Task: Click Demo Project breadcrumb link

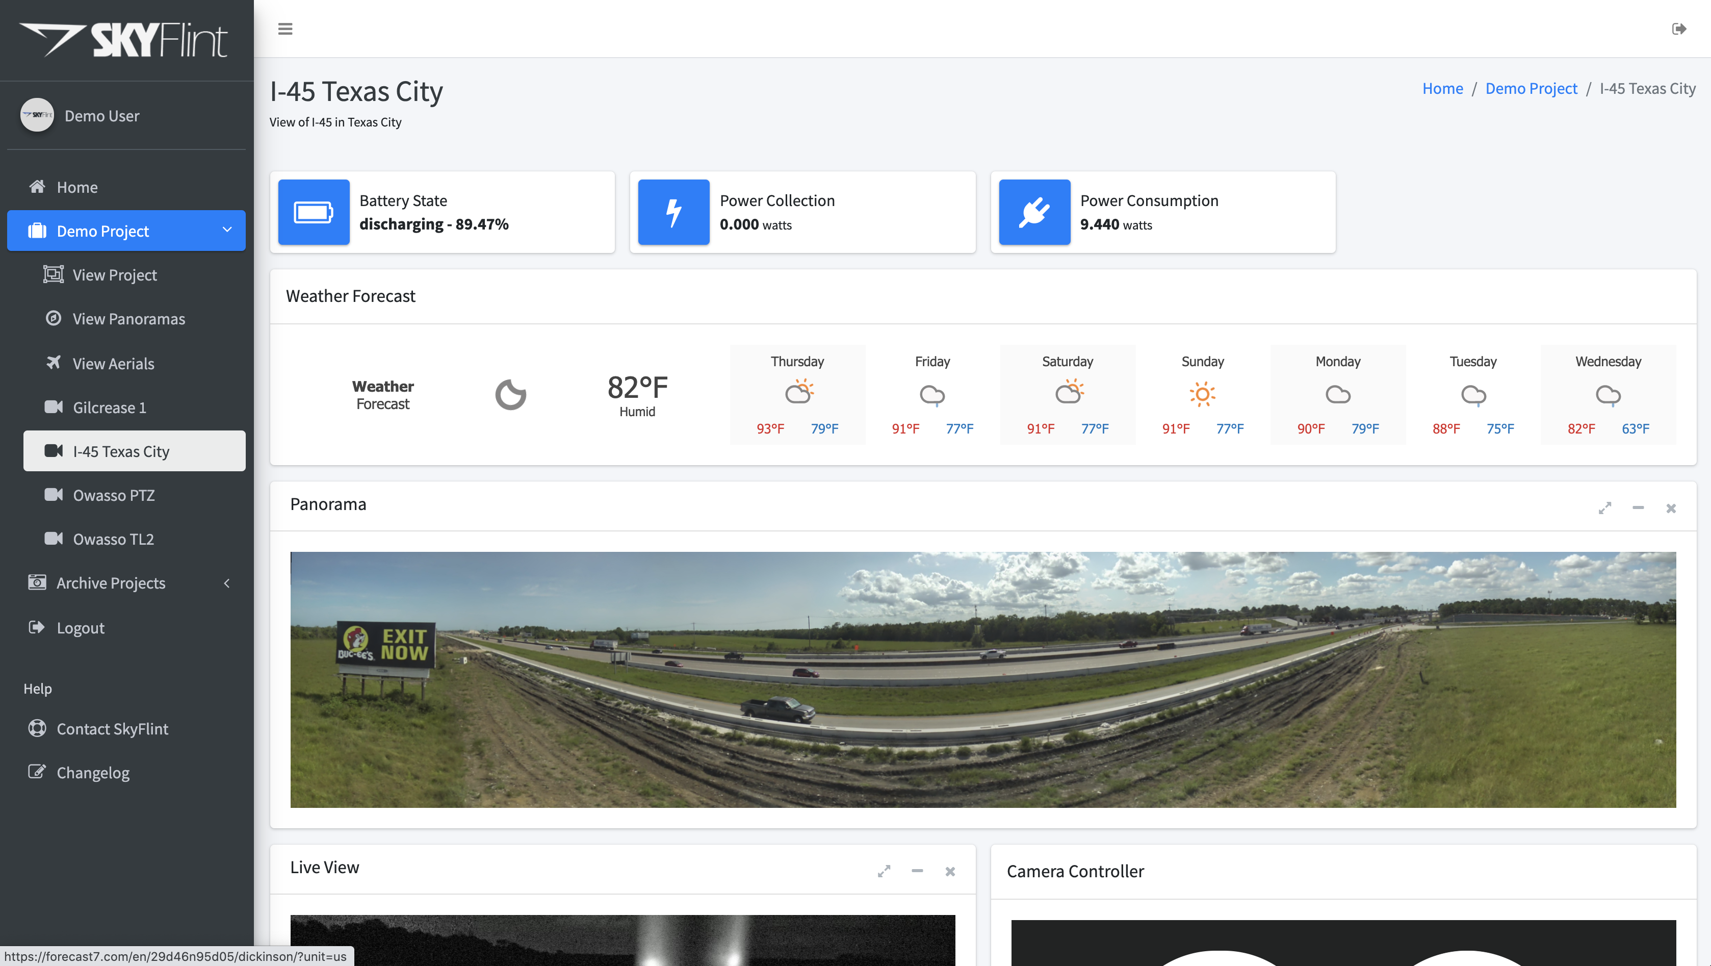Action: point(1531,88)
